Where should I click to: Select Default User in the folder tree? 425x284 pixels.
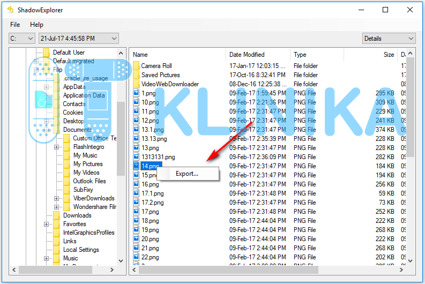69,53
